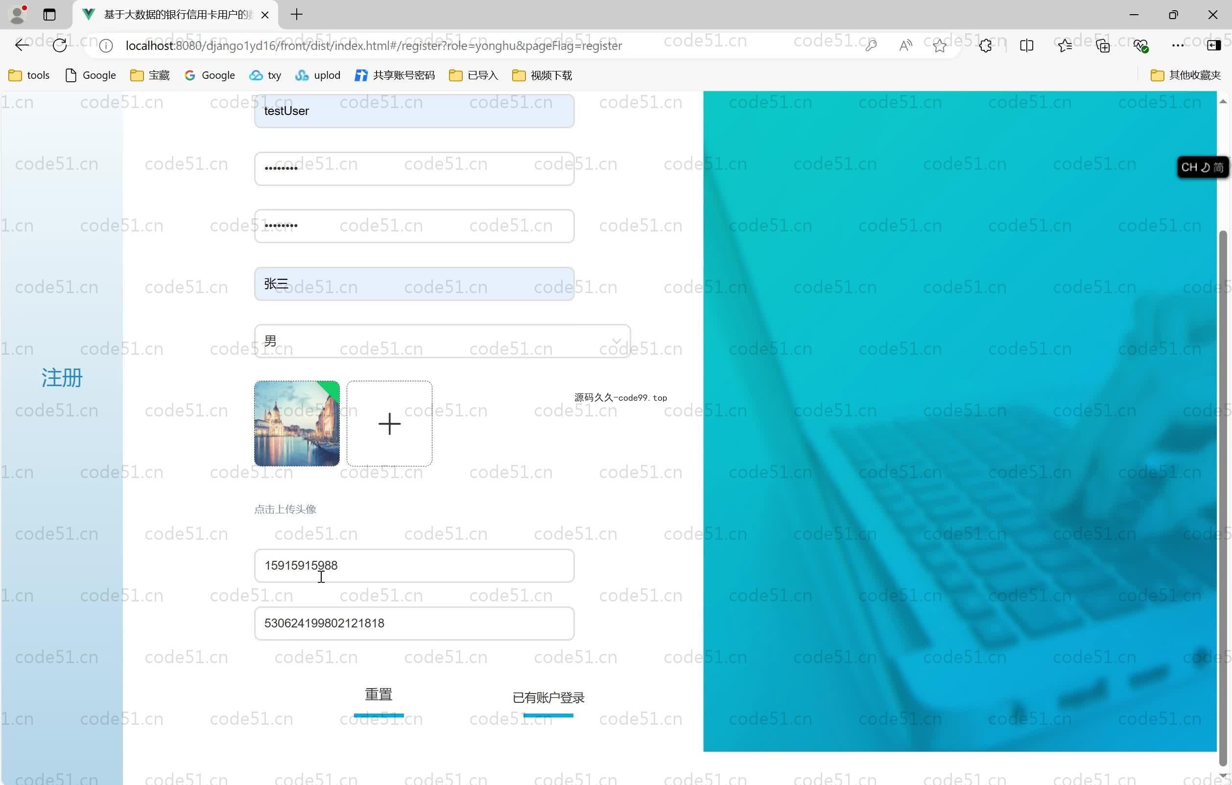
Task: Open favorites list icon
Action: point(1065,46)
